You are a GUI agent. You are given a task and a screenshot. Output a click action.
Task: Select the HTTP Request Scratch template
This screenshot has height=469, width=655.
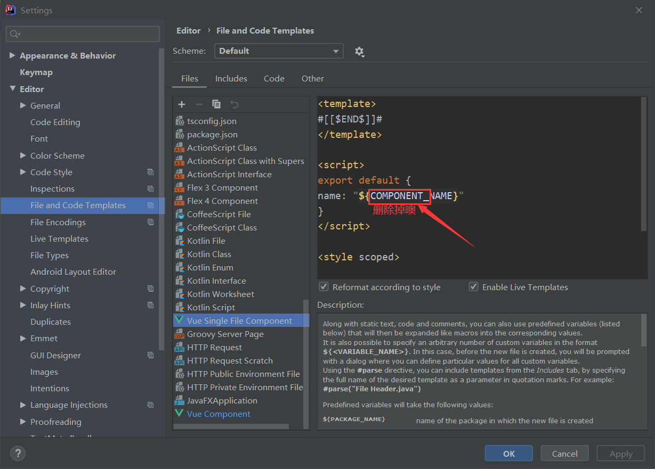[230, 360]
